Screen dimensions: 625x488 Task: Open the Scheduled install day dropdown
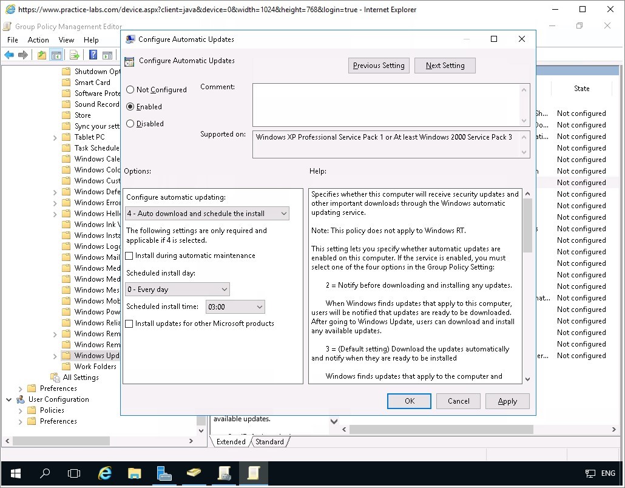(x=177, y=290)
